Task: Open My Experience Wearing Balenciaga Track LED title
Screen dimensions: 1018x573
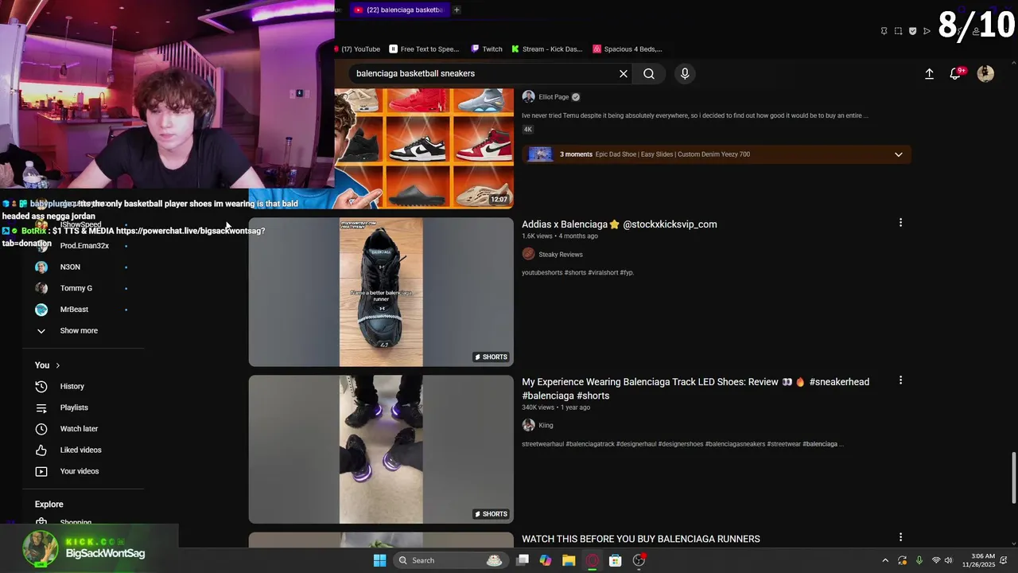Action: coord(695,388)
